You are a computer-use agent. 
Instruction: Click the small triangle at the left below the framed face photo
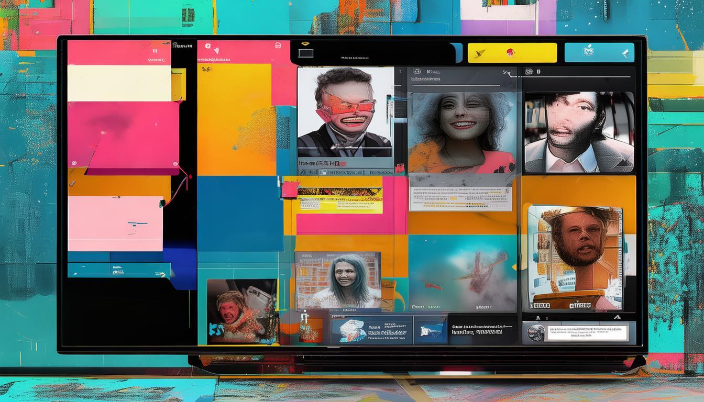click(x=537, y=317)
